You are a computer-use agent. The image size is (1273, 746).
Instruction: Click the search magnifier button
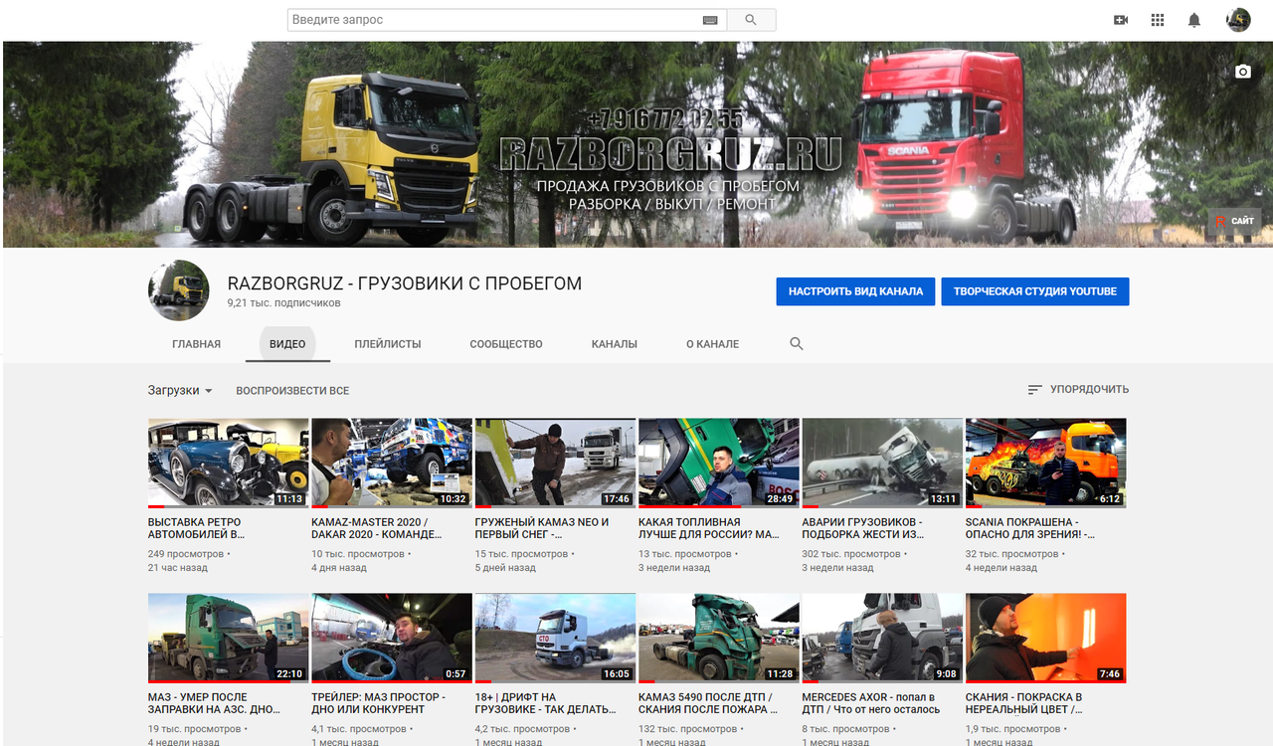[x=751, y=19]
